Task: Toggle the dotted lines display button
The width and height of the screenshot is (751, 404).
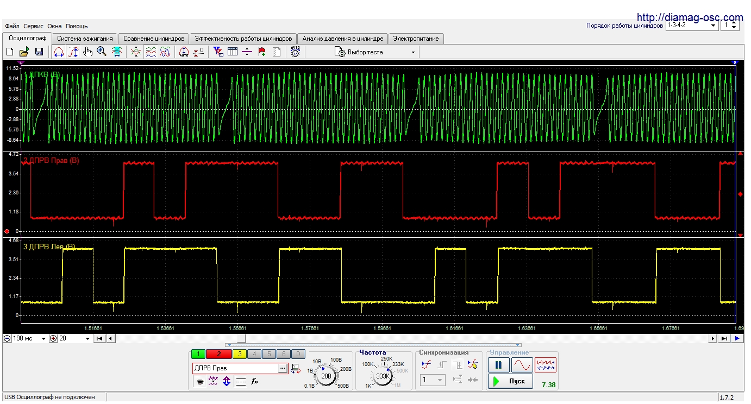Action: pyautogui.click(x=241, y=382)
